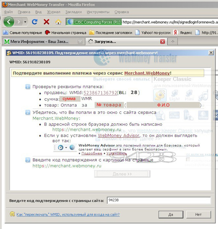Open the how to switch WMID help link

coord(68,214)
